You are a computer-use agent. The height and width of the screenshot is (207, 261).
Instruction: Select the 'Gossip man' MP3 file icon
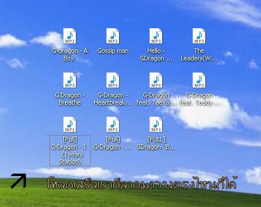pos(113,36)
